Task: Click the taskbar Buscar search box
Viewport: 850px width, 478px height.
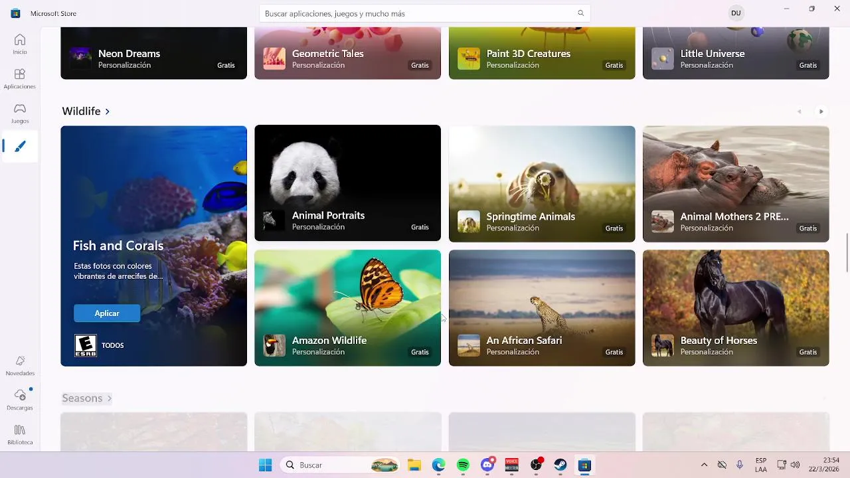Action: [341, 465]
